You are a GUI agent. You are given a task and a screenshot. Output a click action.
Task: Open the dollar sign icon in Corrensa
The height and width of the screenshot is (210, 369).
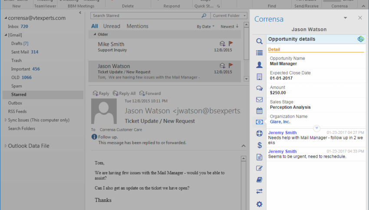click(259, 145)
